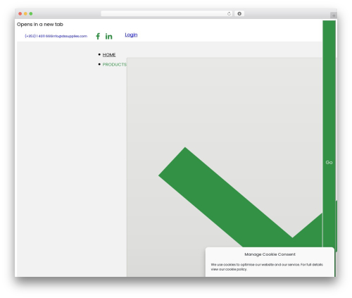
Task: Open the PRODUCTS menu item
Action: tap(115, 64)
